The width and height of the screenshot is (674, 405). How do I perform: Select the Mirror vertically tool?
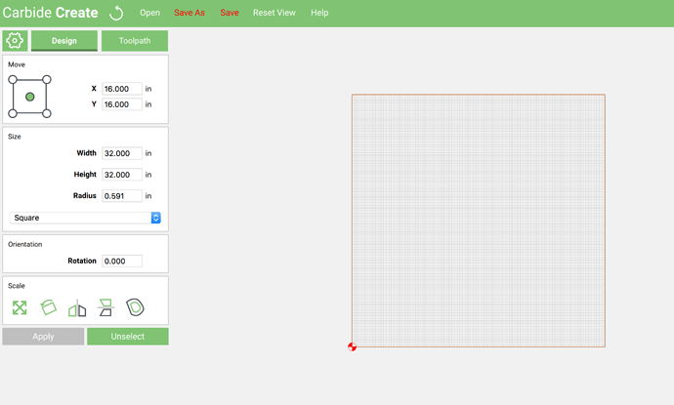pyautogui.click(x=105, y=307)
